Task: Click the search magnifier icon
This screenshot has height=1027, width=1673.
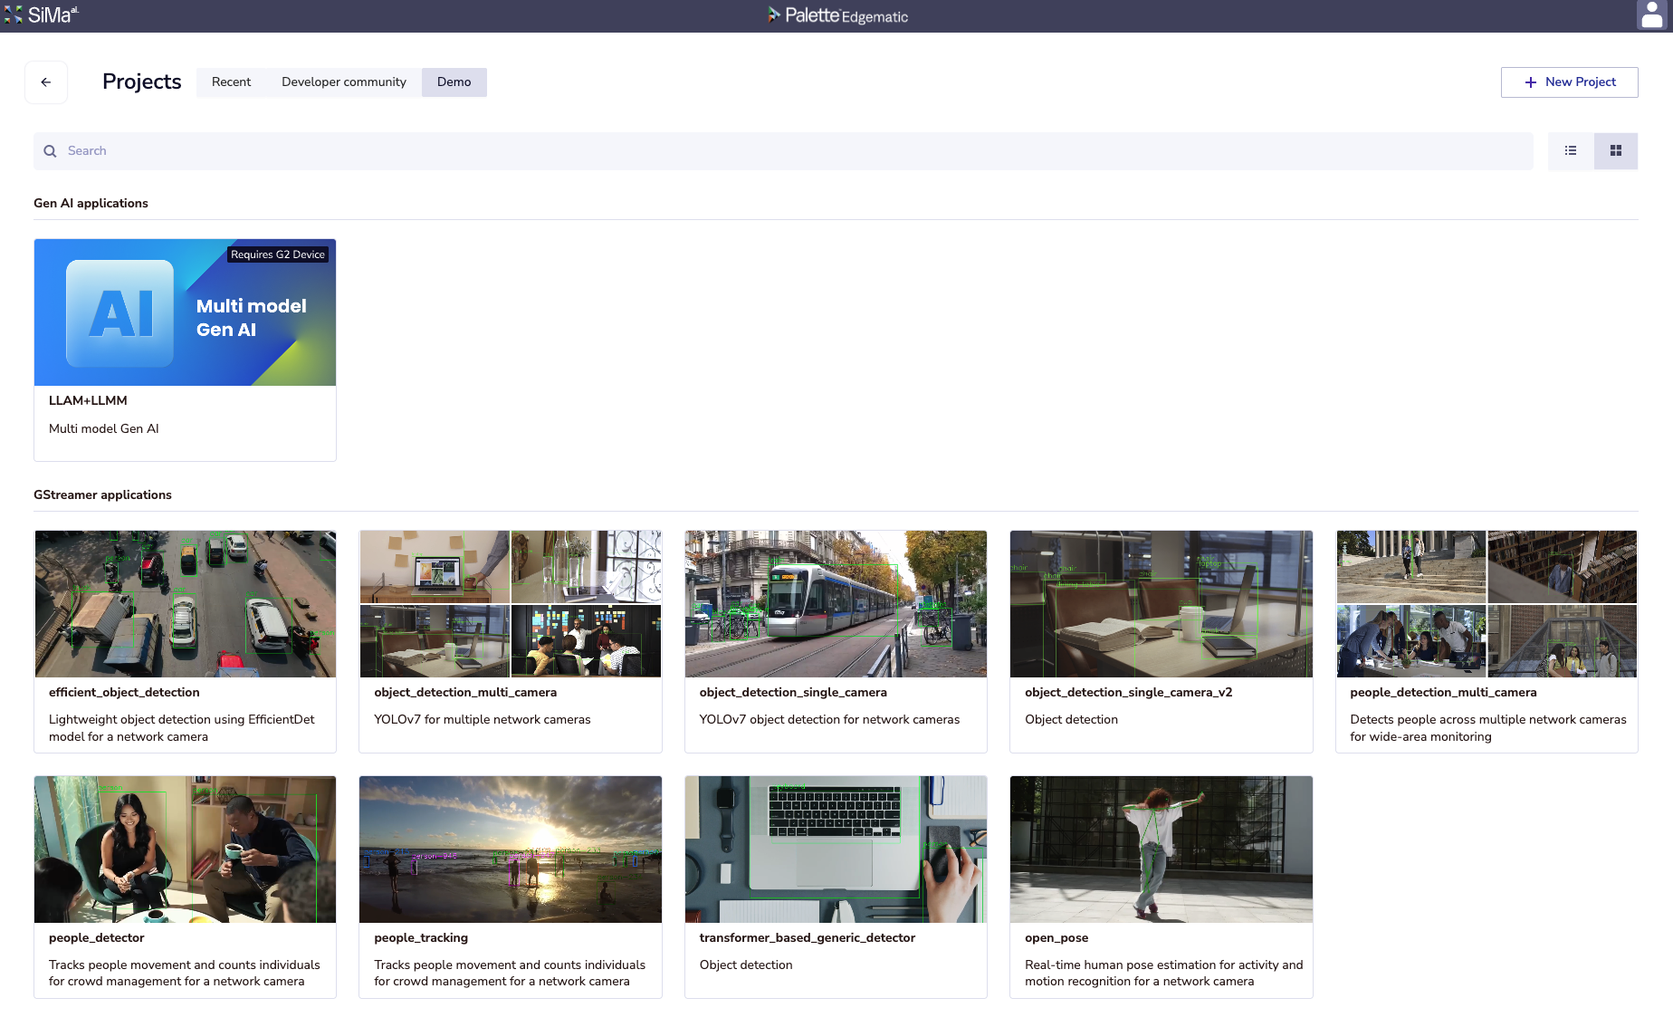Action: [51, 151]
